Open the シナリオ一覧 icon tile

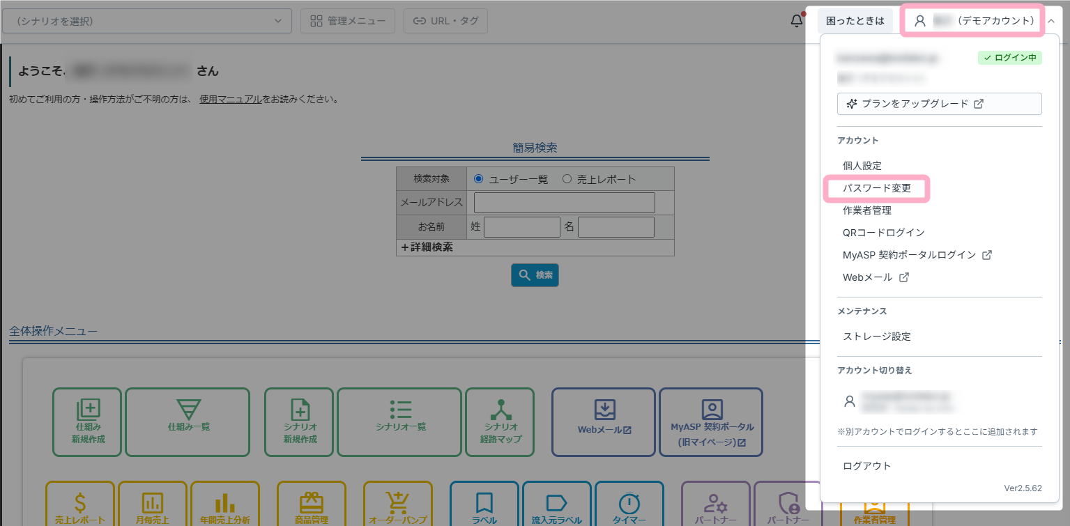[x=399, y=422]
